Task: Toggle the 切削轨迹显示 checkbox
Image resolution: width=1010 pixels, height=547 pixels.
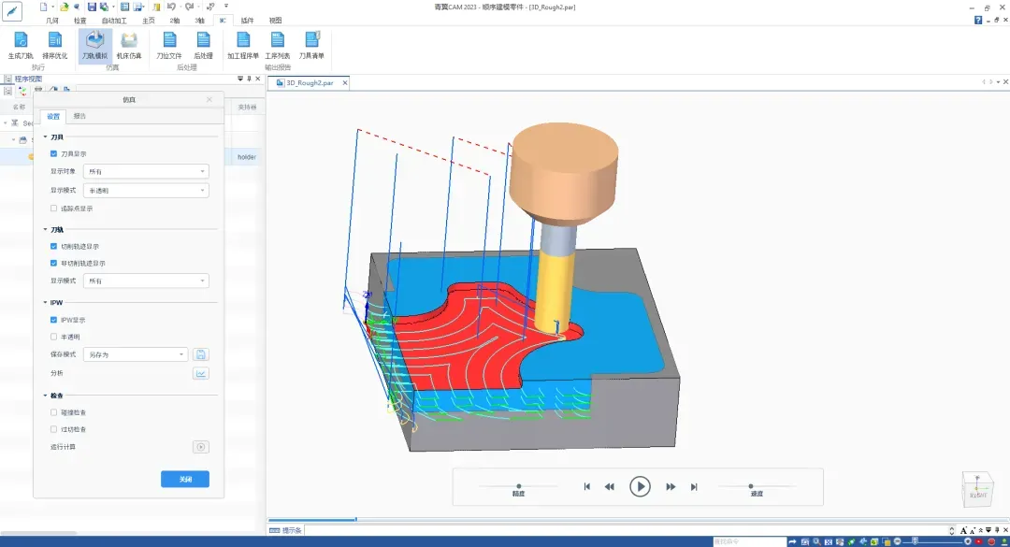Action: click(x=53, y=246)
